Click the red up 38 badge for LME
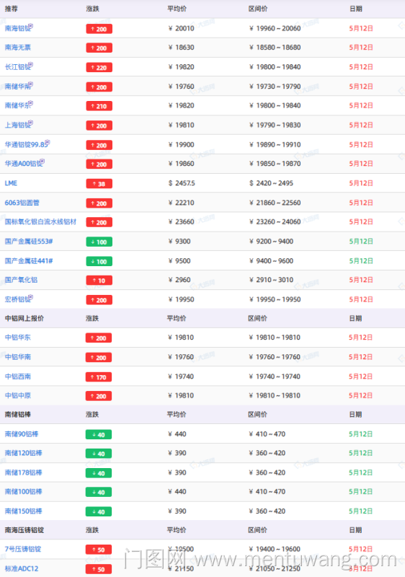 coord(99,184)
